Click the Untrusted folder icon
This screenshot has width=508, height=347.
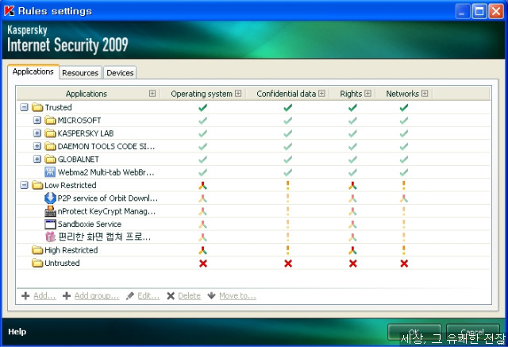pyautogui.click(x=37, y=263)
